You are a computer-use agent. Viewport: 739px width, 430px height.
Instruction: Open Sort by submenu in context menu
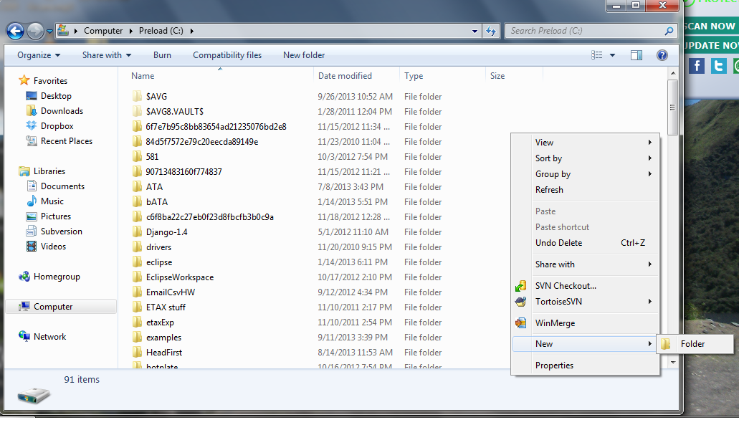[586, 158]
